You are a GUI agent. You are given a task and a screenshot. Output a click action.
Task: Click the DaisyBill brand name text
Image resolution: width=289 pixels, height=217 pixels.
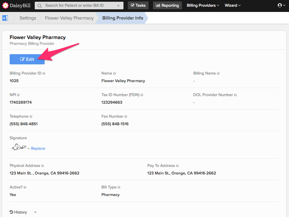point(20,6)
